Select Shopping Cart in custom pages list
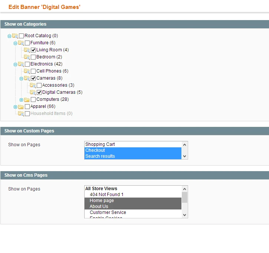 coord(100,144)
